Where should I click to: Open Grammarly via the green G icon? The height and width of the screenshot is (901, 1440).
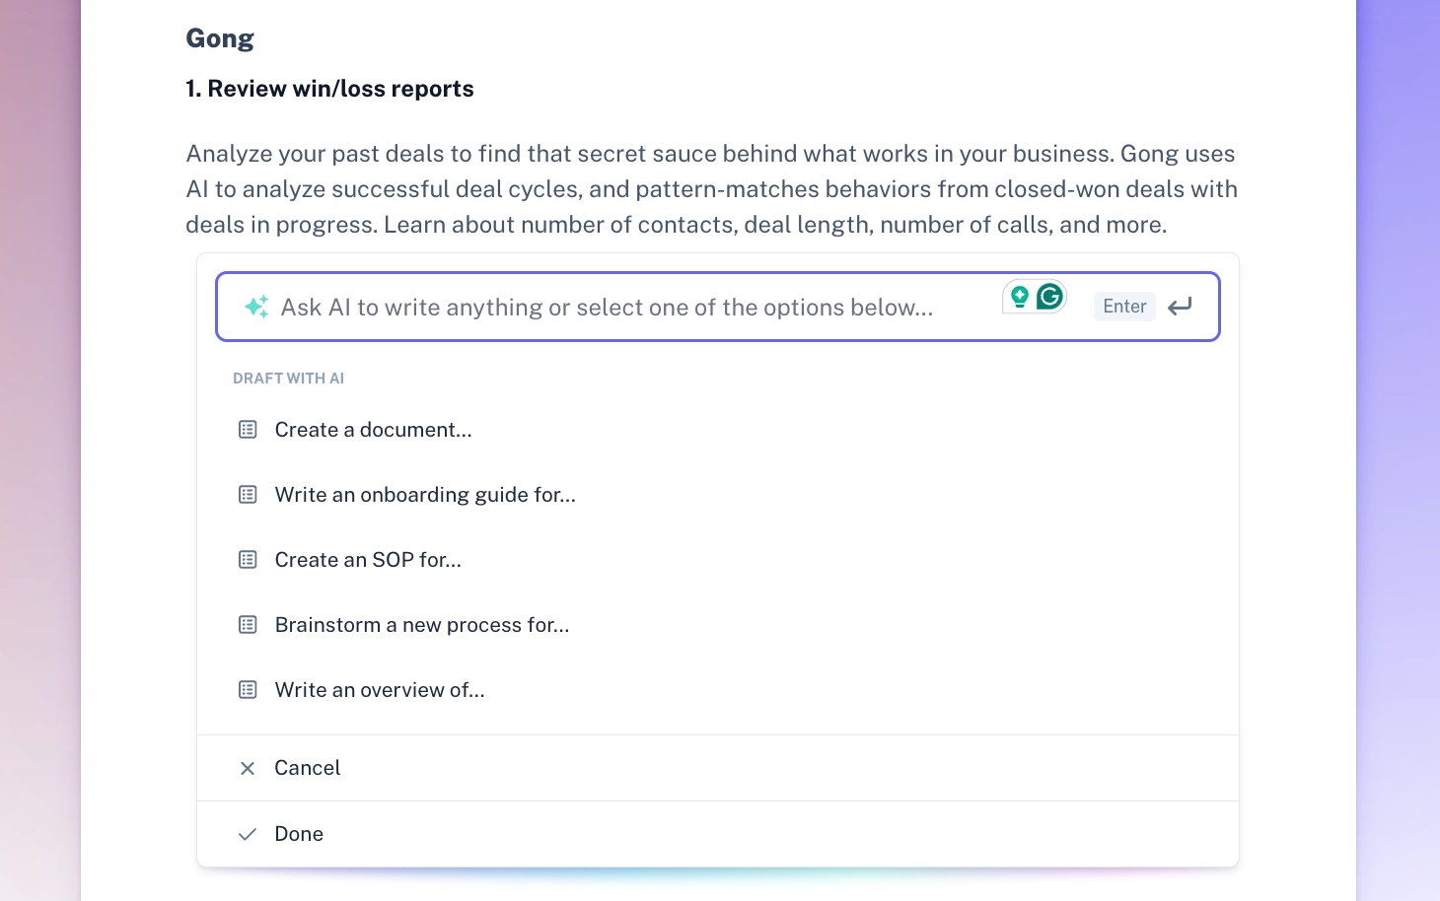pos(1049,295)
